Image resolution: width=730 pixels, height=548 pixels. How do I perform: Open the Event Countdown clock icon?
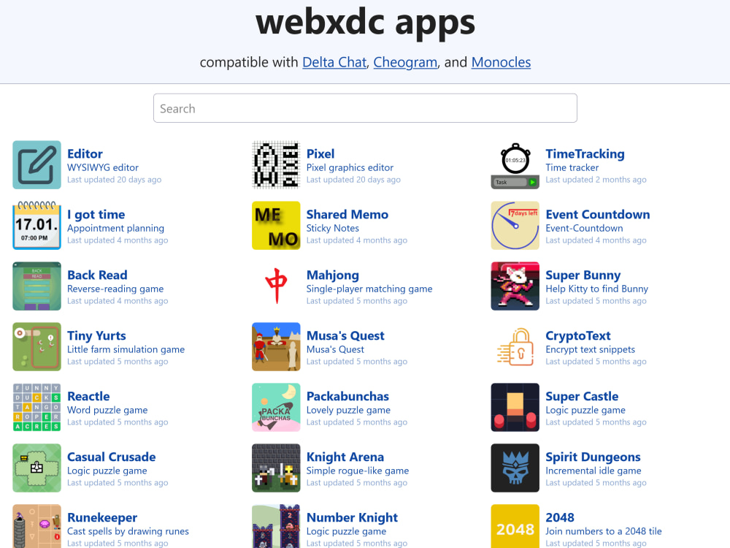coord(515,226)
